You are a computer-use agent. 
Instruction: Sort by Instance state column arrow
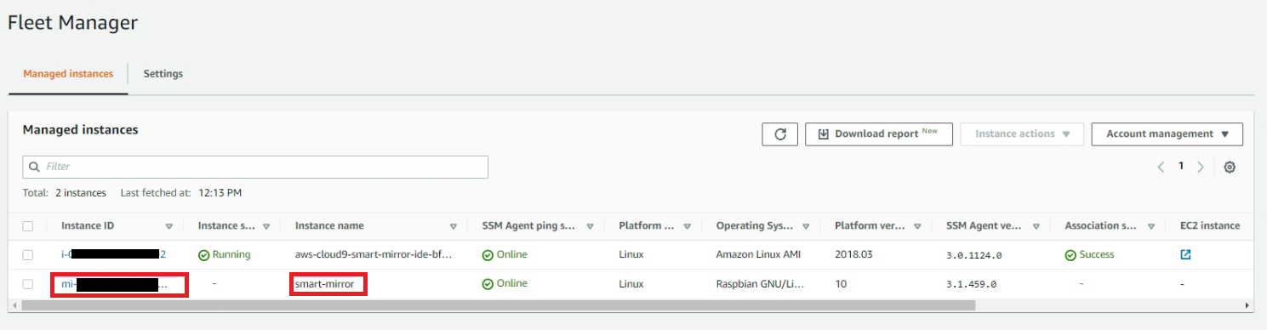click(266, 226)
